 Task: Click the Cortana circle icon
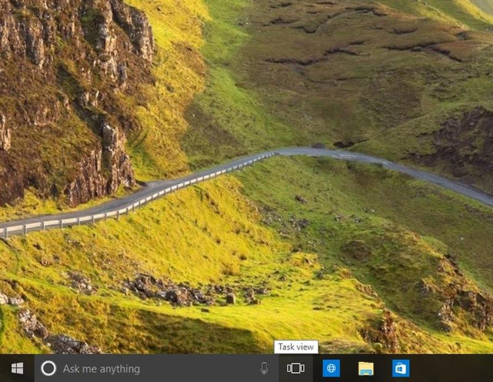(48, 368)
